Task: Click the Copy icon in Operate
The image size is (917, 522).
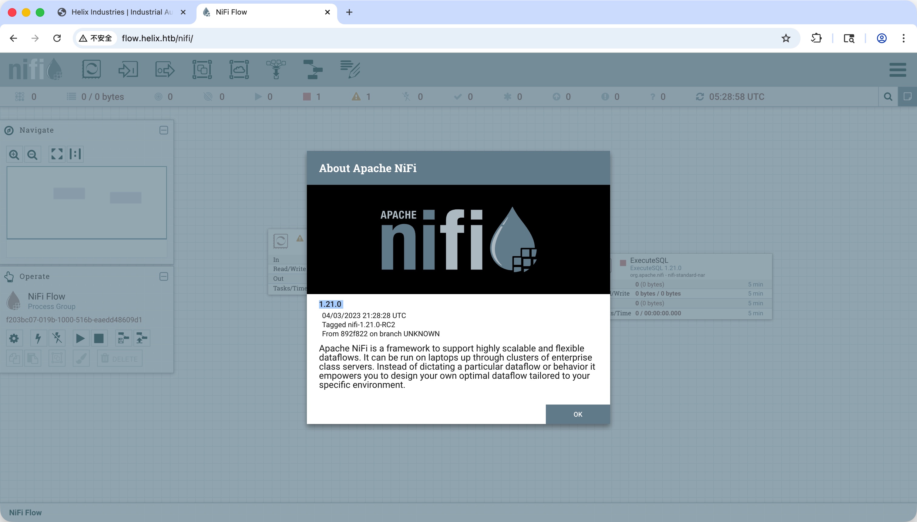Action: [x=14, y=358]
